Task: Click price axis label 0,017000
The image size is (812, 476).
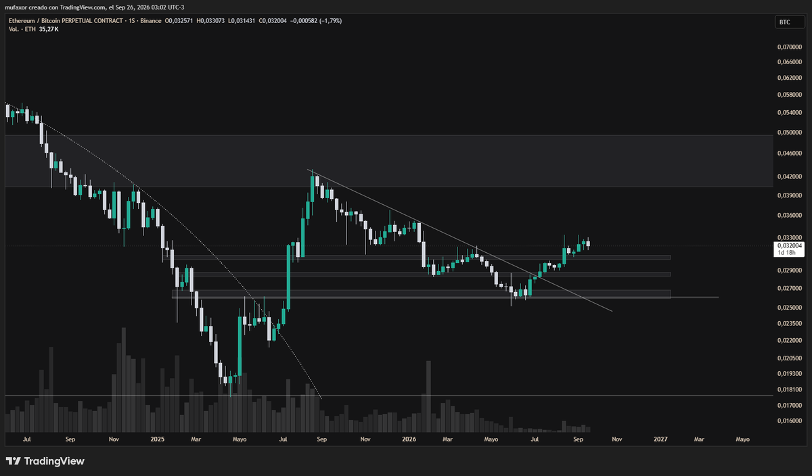Action: [x=788, y=406]
